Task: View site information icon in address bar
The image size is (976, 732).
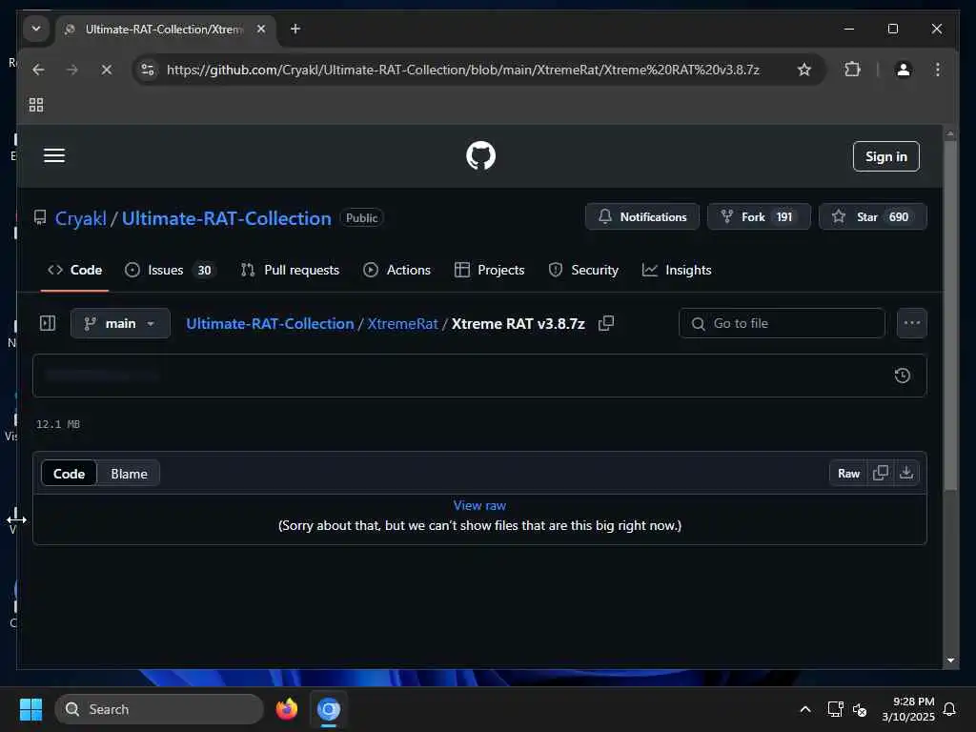Action: click(x=148, y=70)
